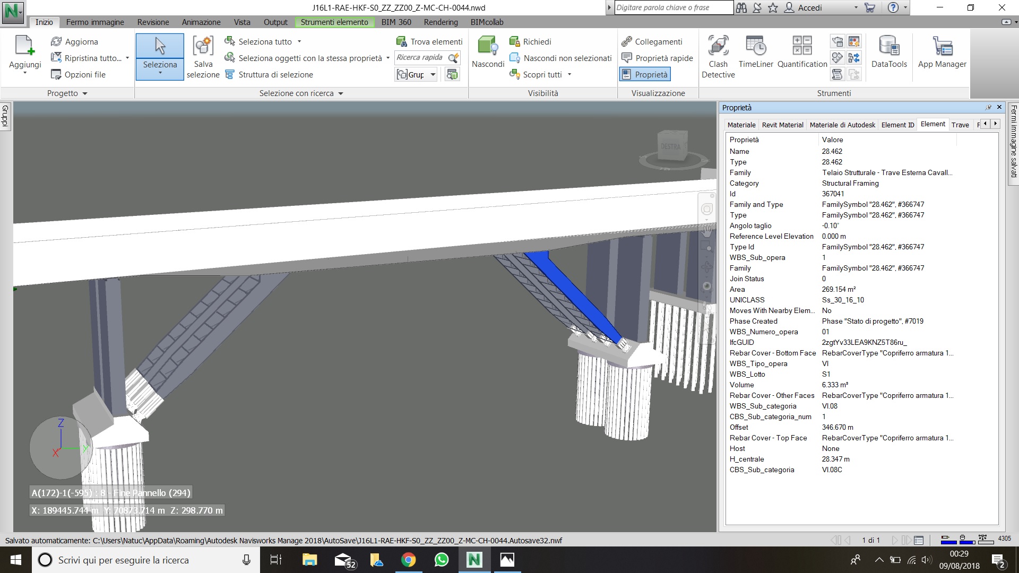This screenshot has height=573, width=1019.
Task: Toggle the Proprietà panel button
Action: tap(645, 74)
